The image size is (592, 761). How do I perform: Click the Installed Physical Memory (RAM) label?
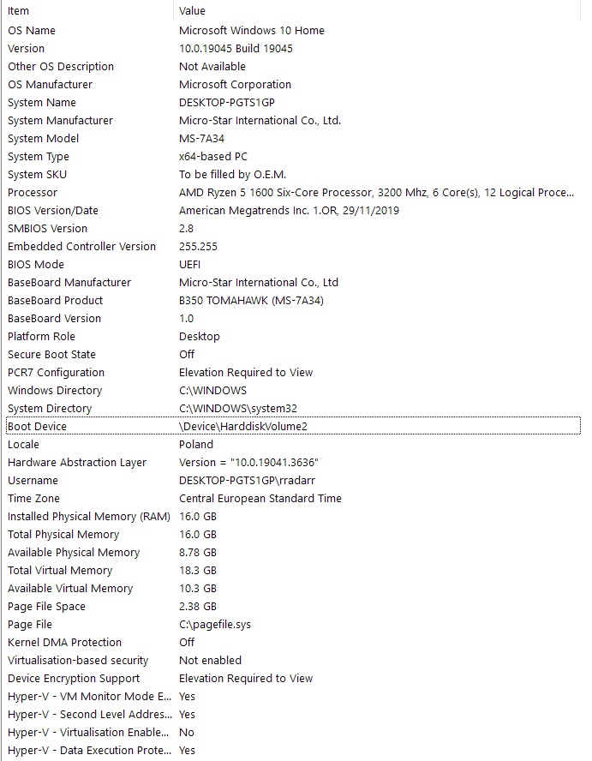[89, 516]
